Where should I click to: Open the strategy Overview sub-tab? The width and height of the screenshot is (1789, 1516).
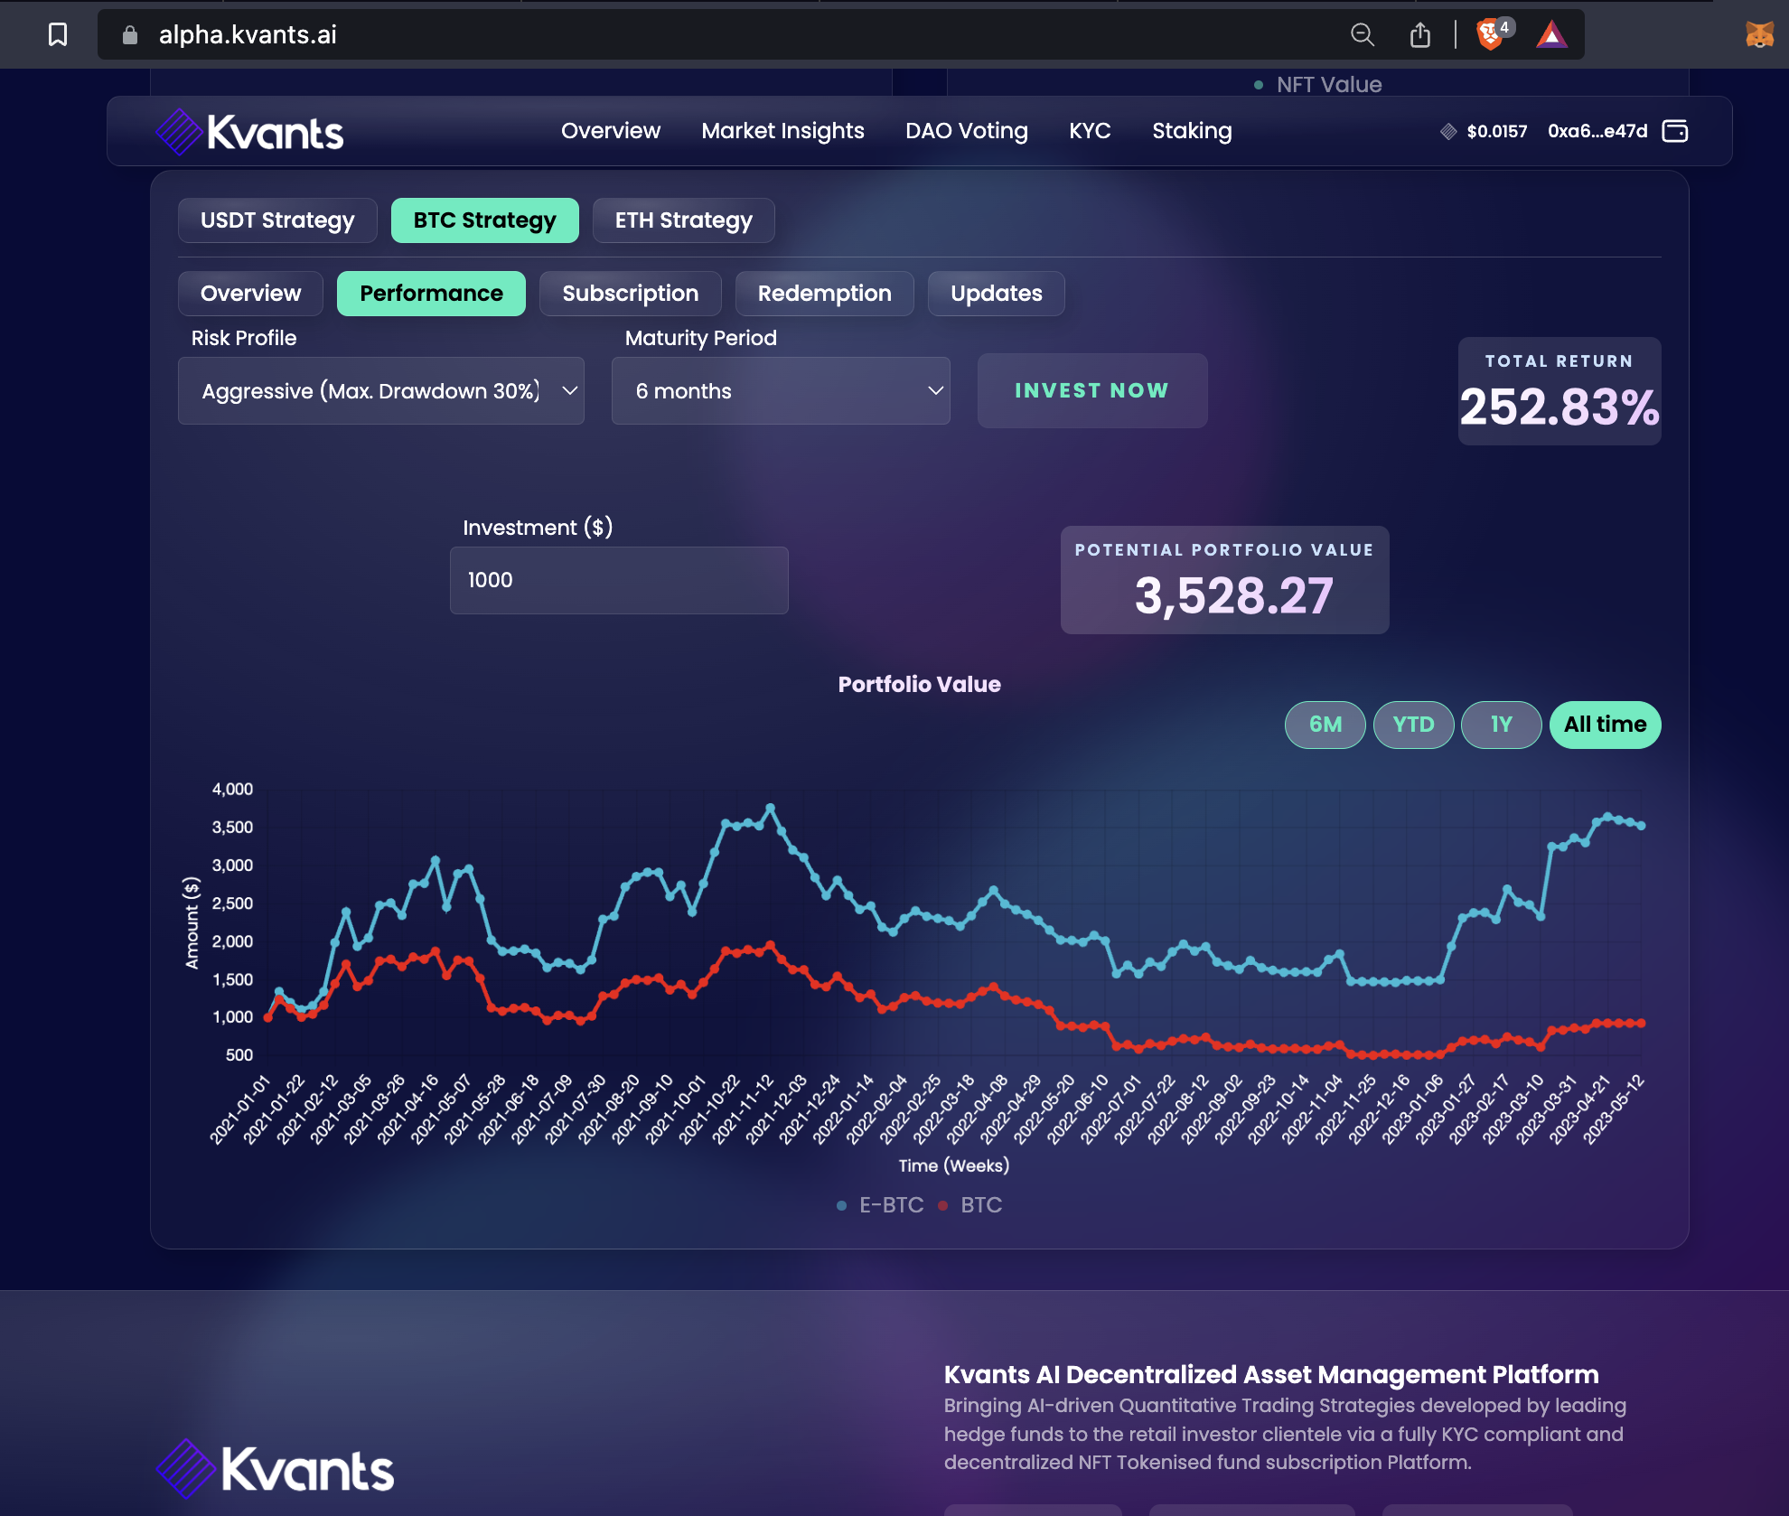[x=250, y=294]
